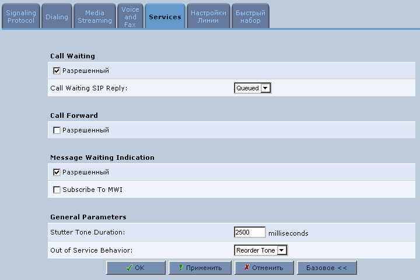The width and height of the screenshot is (420, 280).
Task: Open the Voice and Fax tab
Action: [x=130, y=16]
